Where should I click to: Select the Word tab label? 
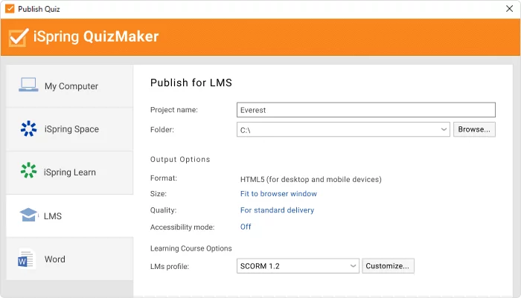point(54,259)
